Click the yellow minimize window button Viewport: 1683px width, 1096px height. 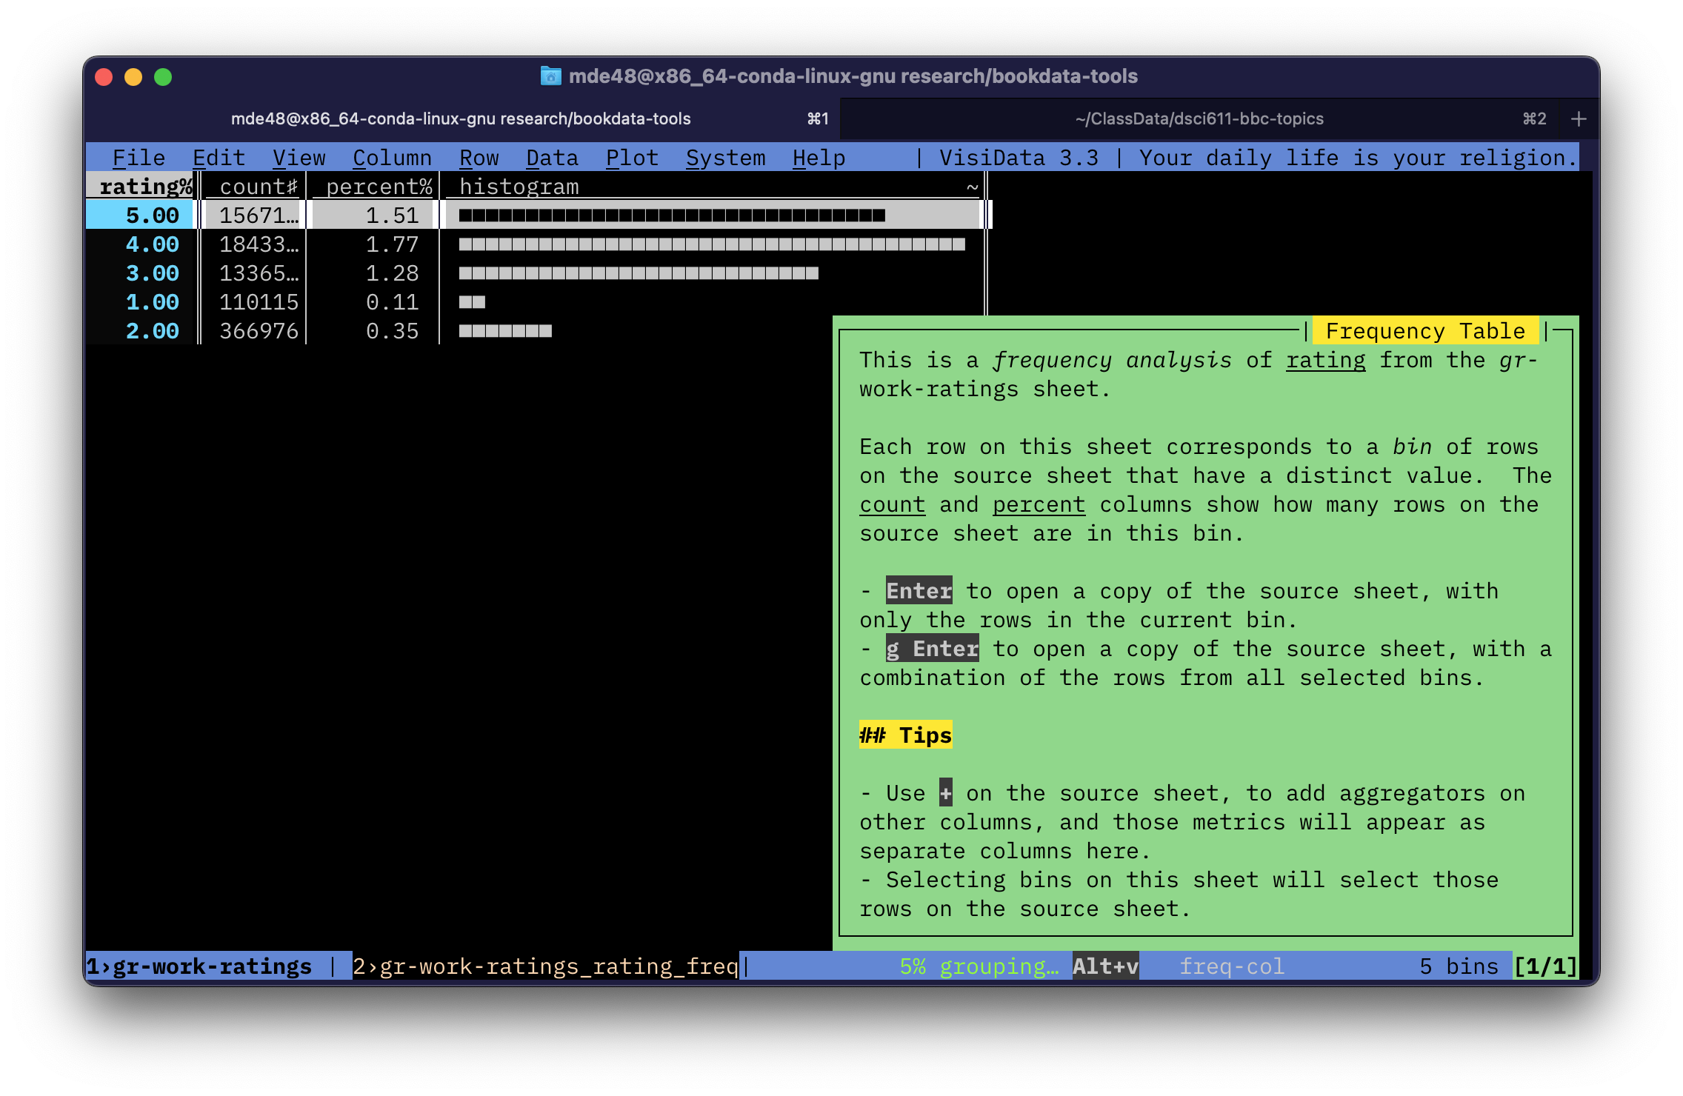point(133,77)
